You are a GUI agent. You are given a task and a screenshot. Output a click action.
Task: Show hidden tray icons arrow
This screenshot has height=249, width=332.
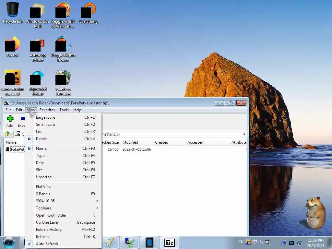276,243
